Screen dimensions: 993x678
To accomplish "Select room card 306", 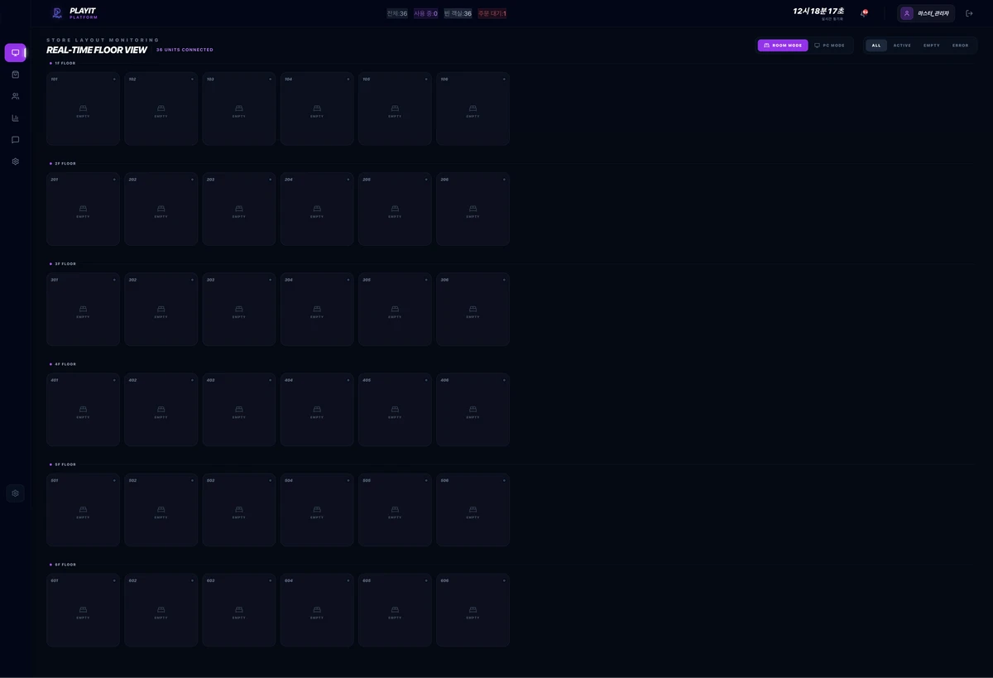I will (473, 310).
